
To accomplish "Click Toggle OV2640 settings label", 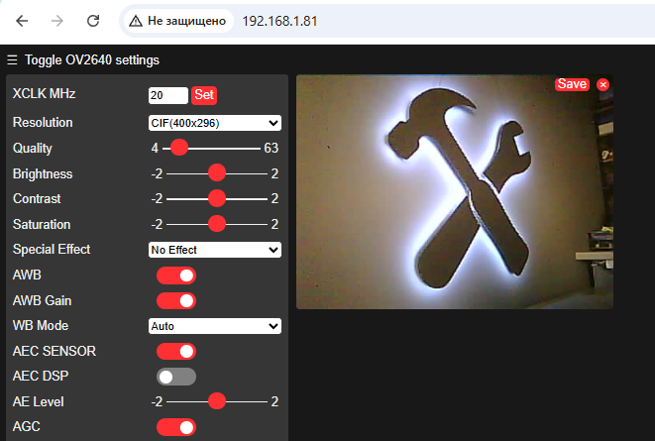I will (x=92, y=60).
